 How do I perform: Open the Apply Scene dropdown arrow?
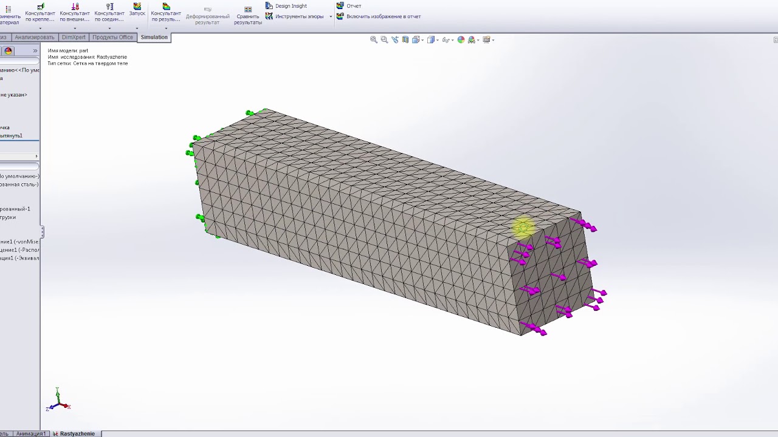(x=478, y=40)
